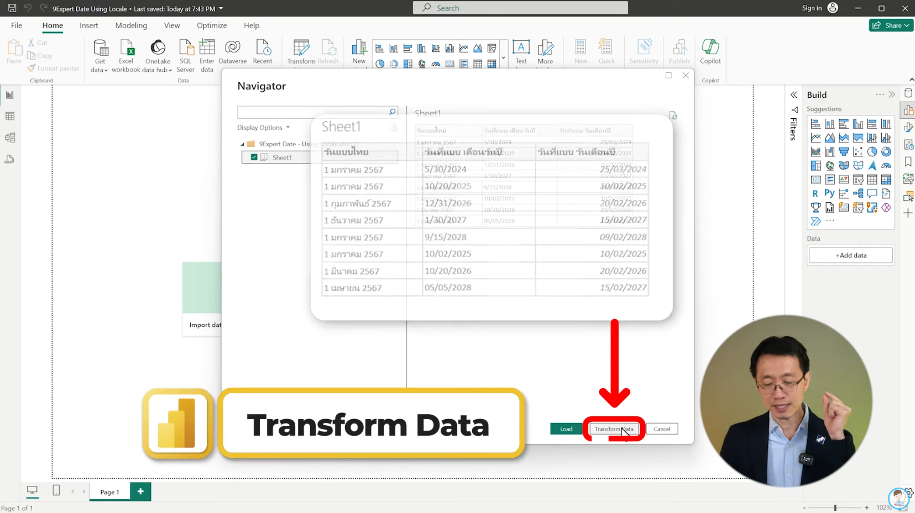Image resolution: width=915 pixels, height=513 pixels.
Task: Switch to the Modeling ribbon tab
Action: 131,25
